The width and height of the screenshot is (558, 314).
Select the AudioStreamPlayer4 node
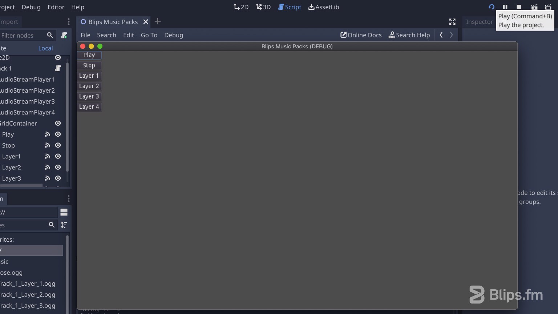coord(27,112)
